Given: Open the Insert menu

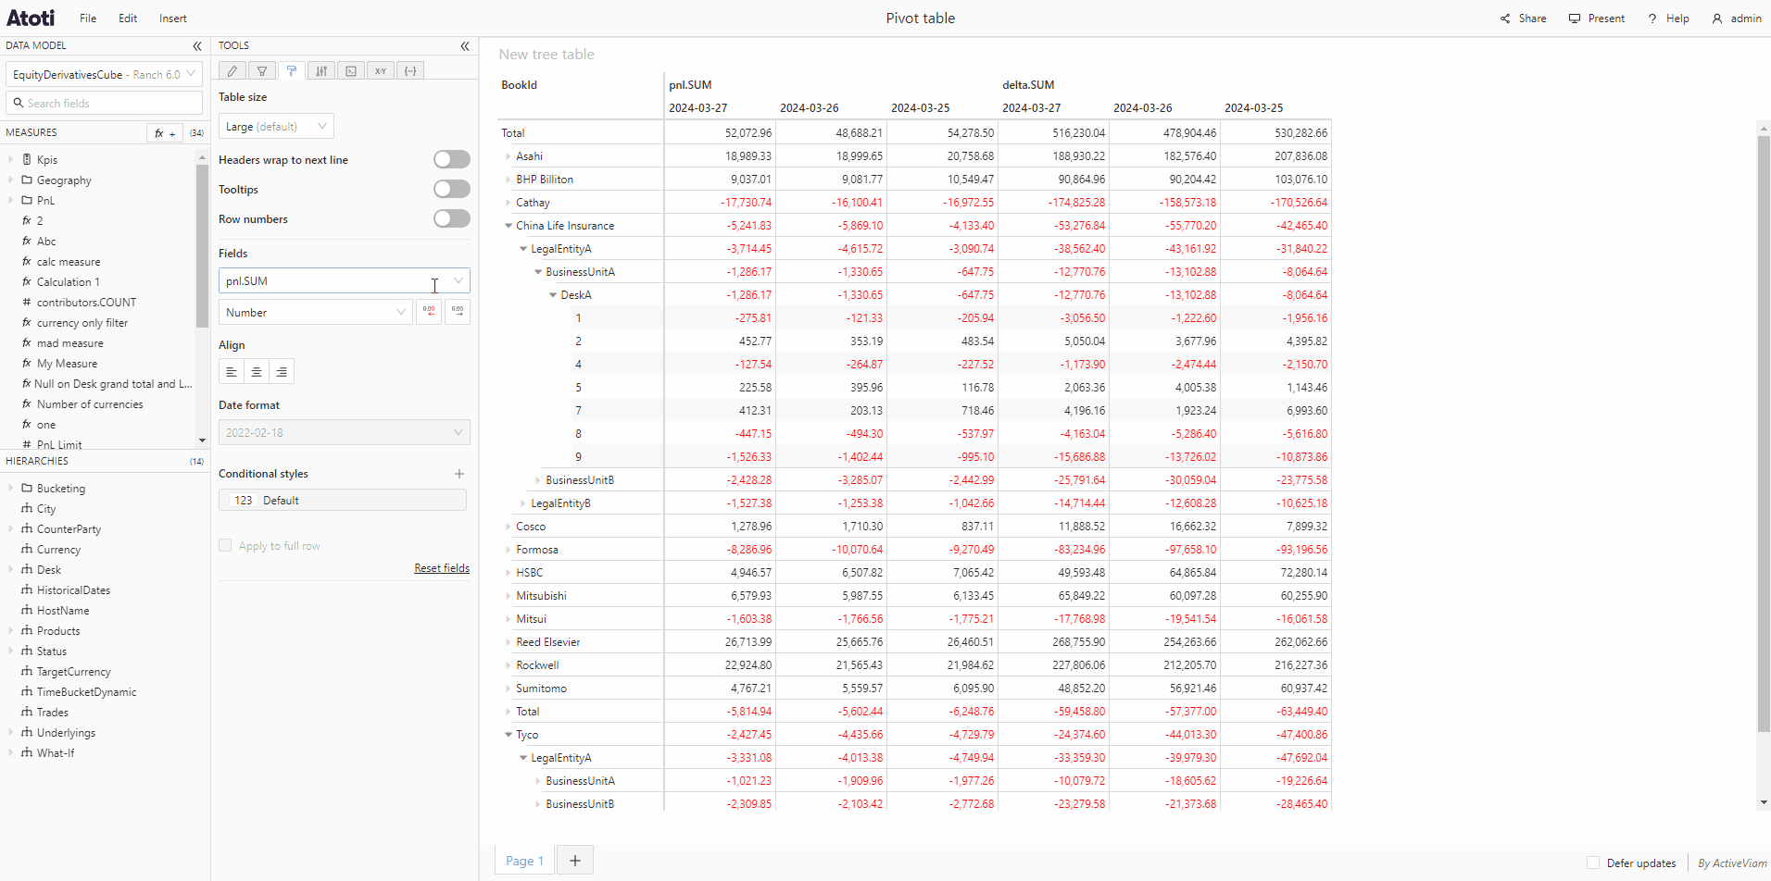Looking at the screenshot, I should click(173, 19).
